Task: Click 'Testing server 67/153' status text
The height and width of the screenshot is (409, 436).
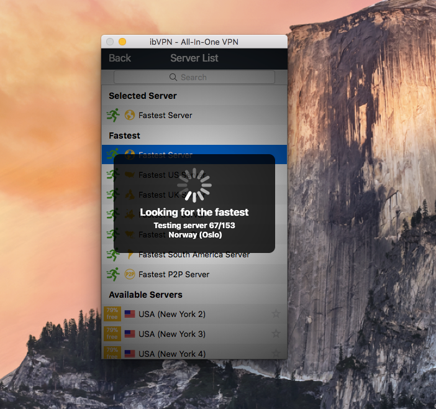Action: (194, 226)
